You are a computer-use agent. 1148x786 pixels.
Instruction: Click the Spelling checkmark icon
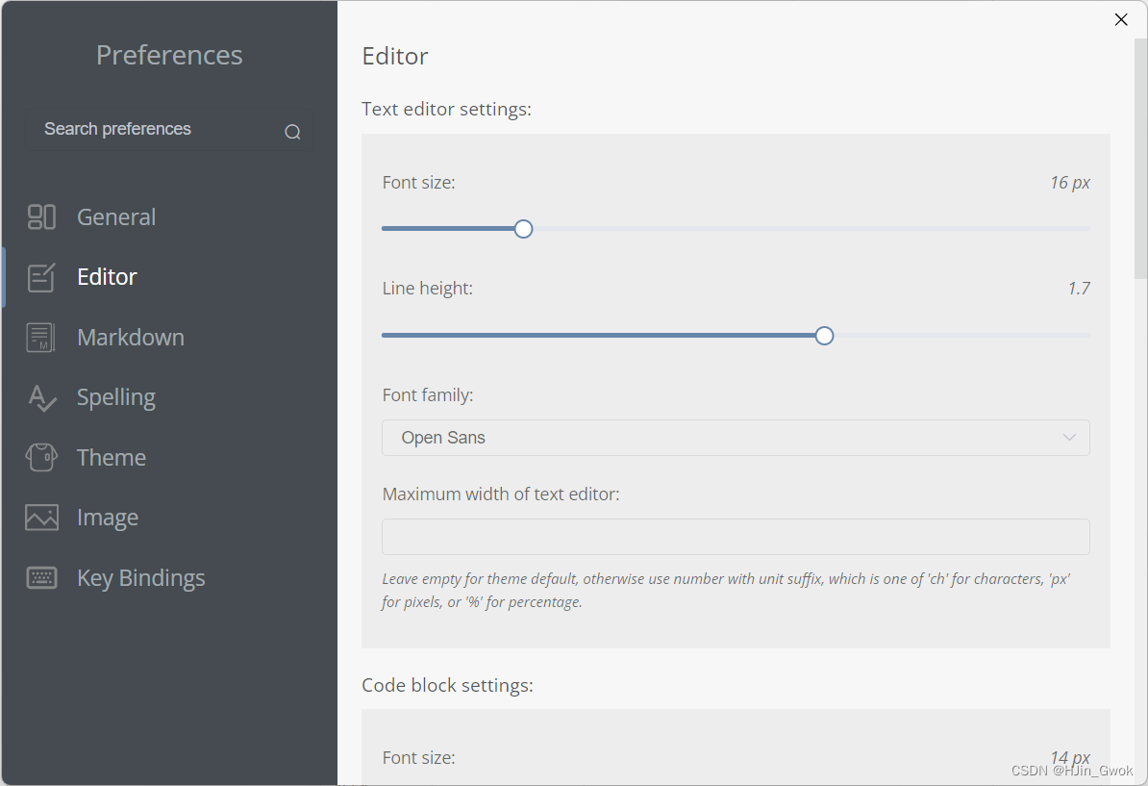coord(41,397)
